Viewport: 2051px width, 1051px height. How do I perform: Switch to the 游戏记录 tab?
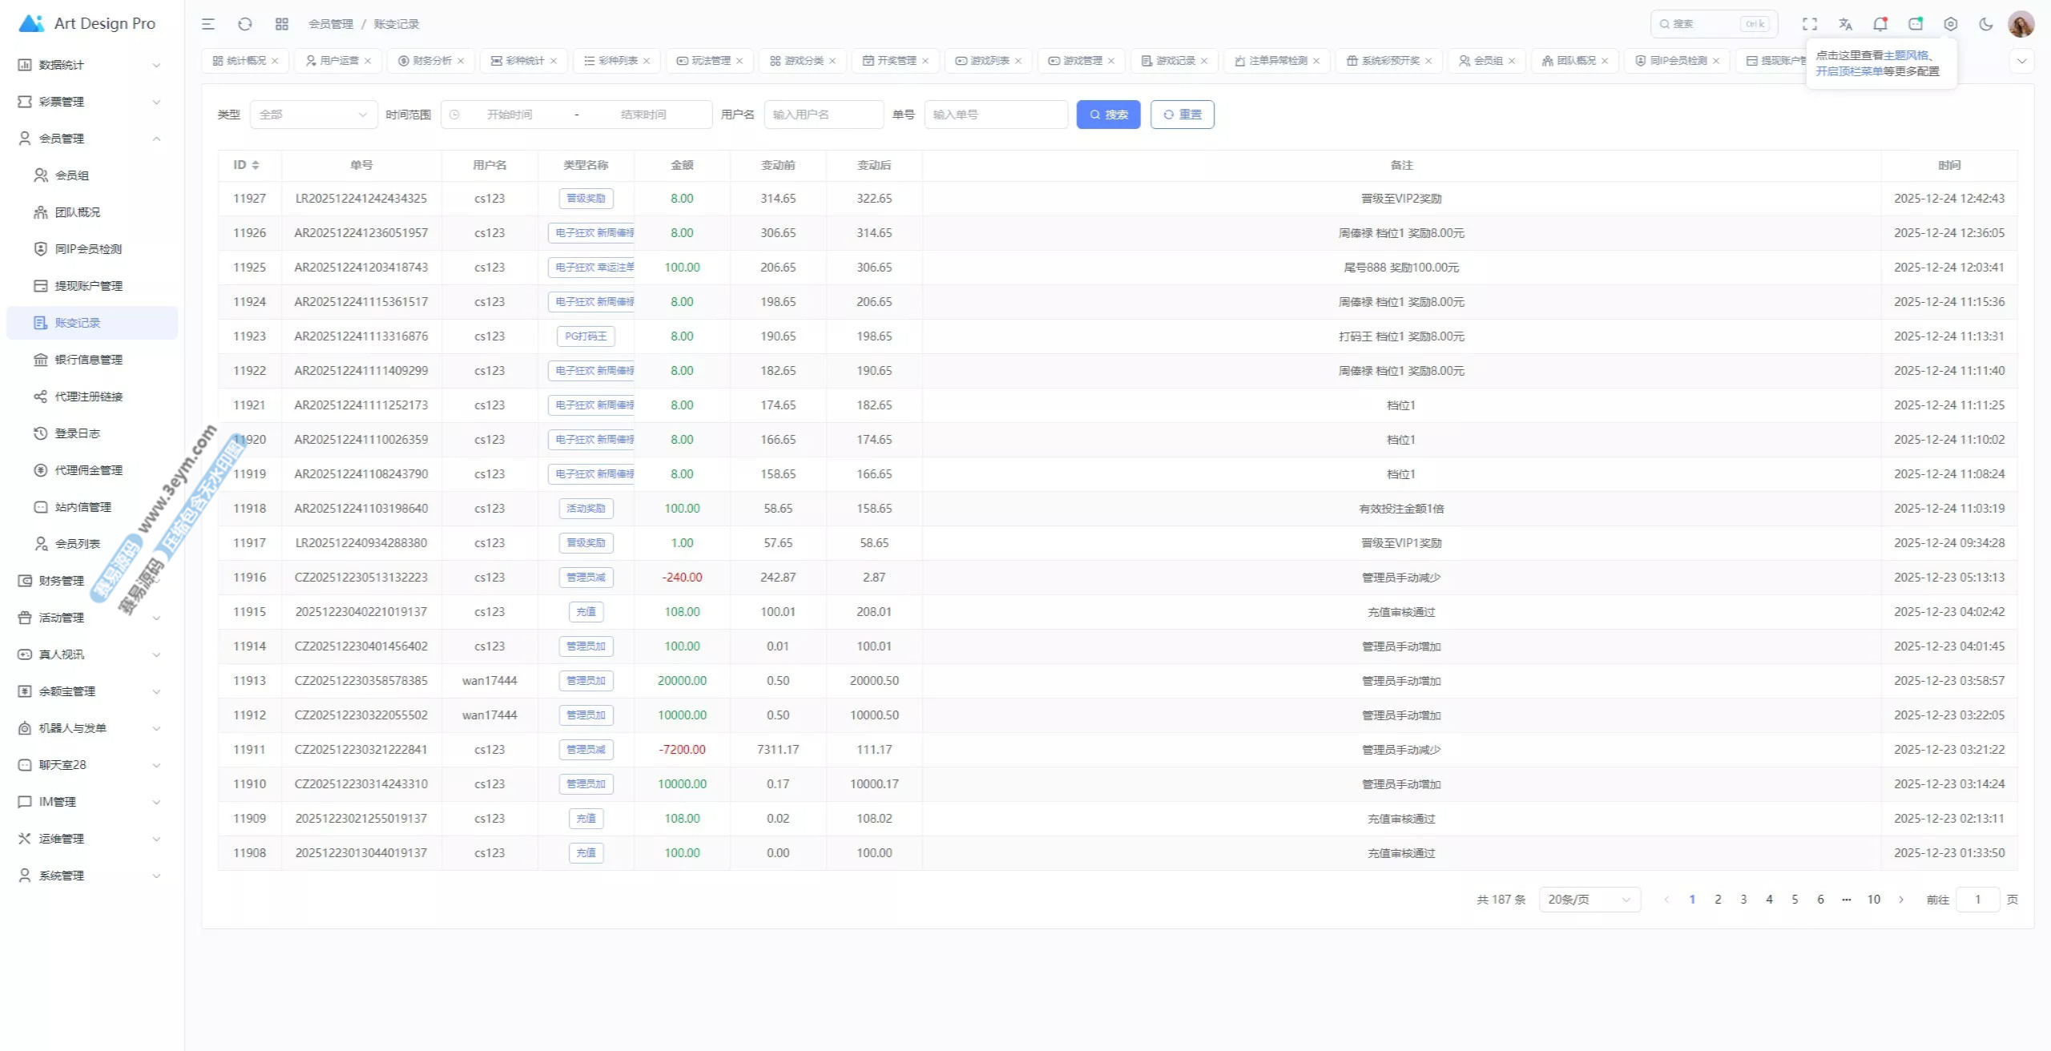coord(1175,61)
